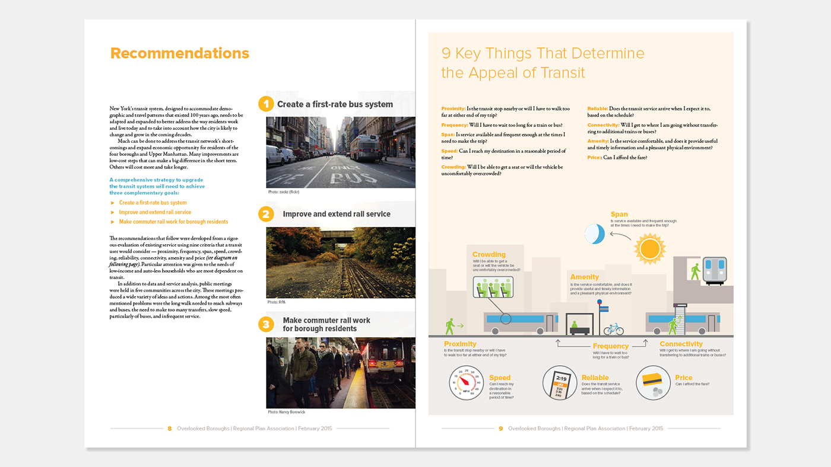The image size is (831, 467).
Task: Open the bus lane street photo
Action: [340, 152]
